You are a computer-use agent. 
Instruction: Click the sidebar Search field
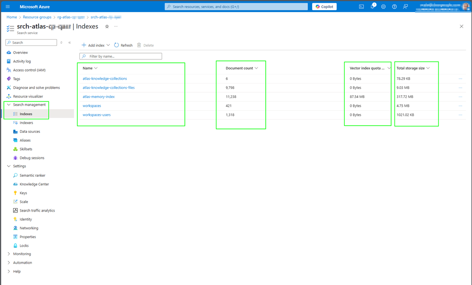click(x=31, y=43)
